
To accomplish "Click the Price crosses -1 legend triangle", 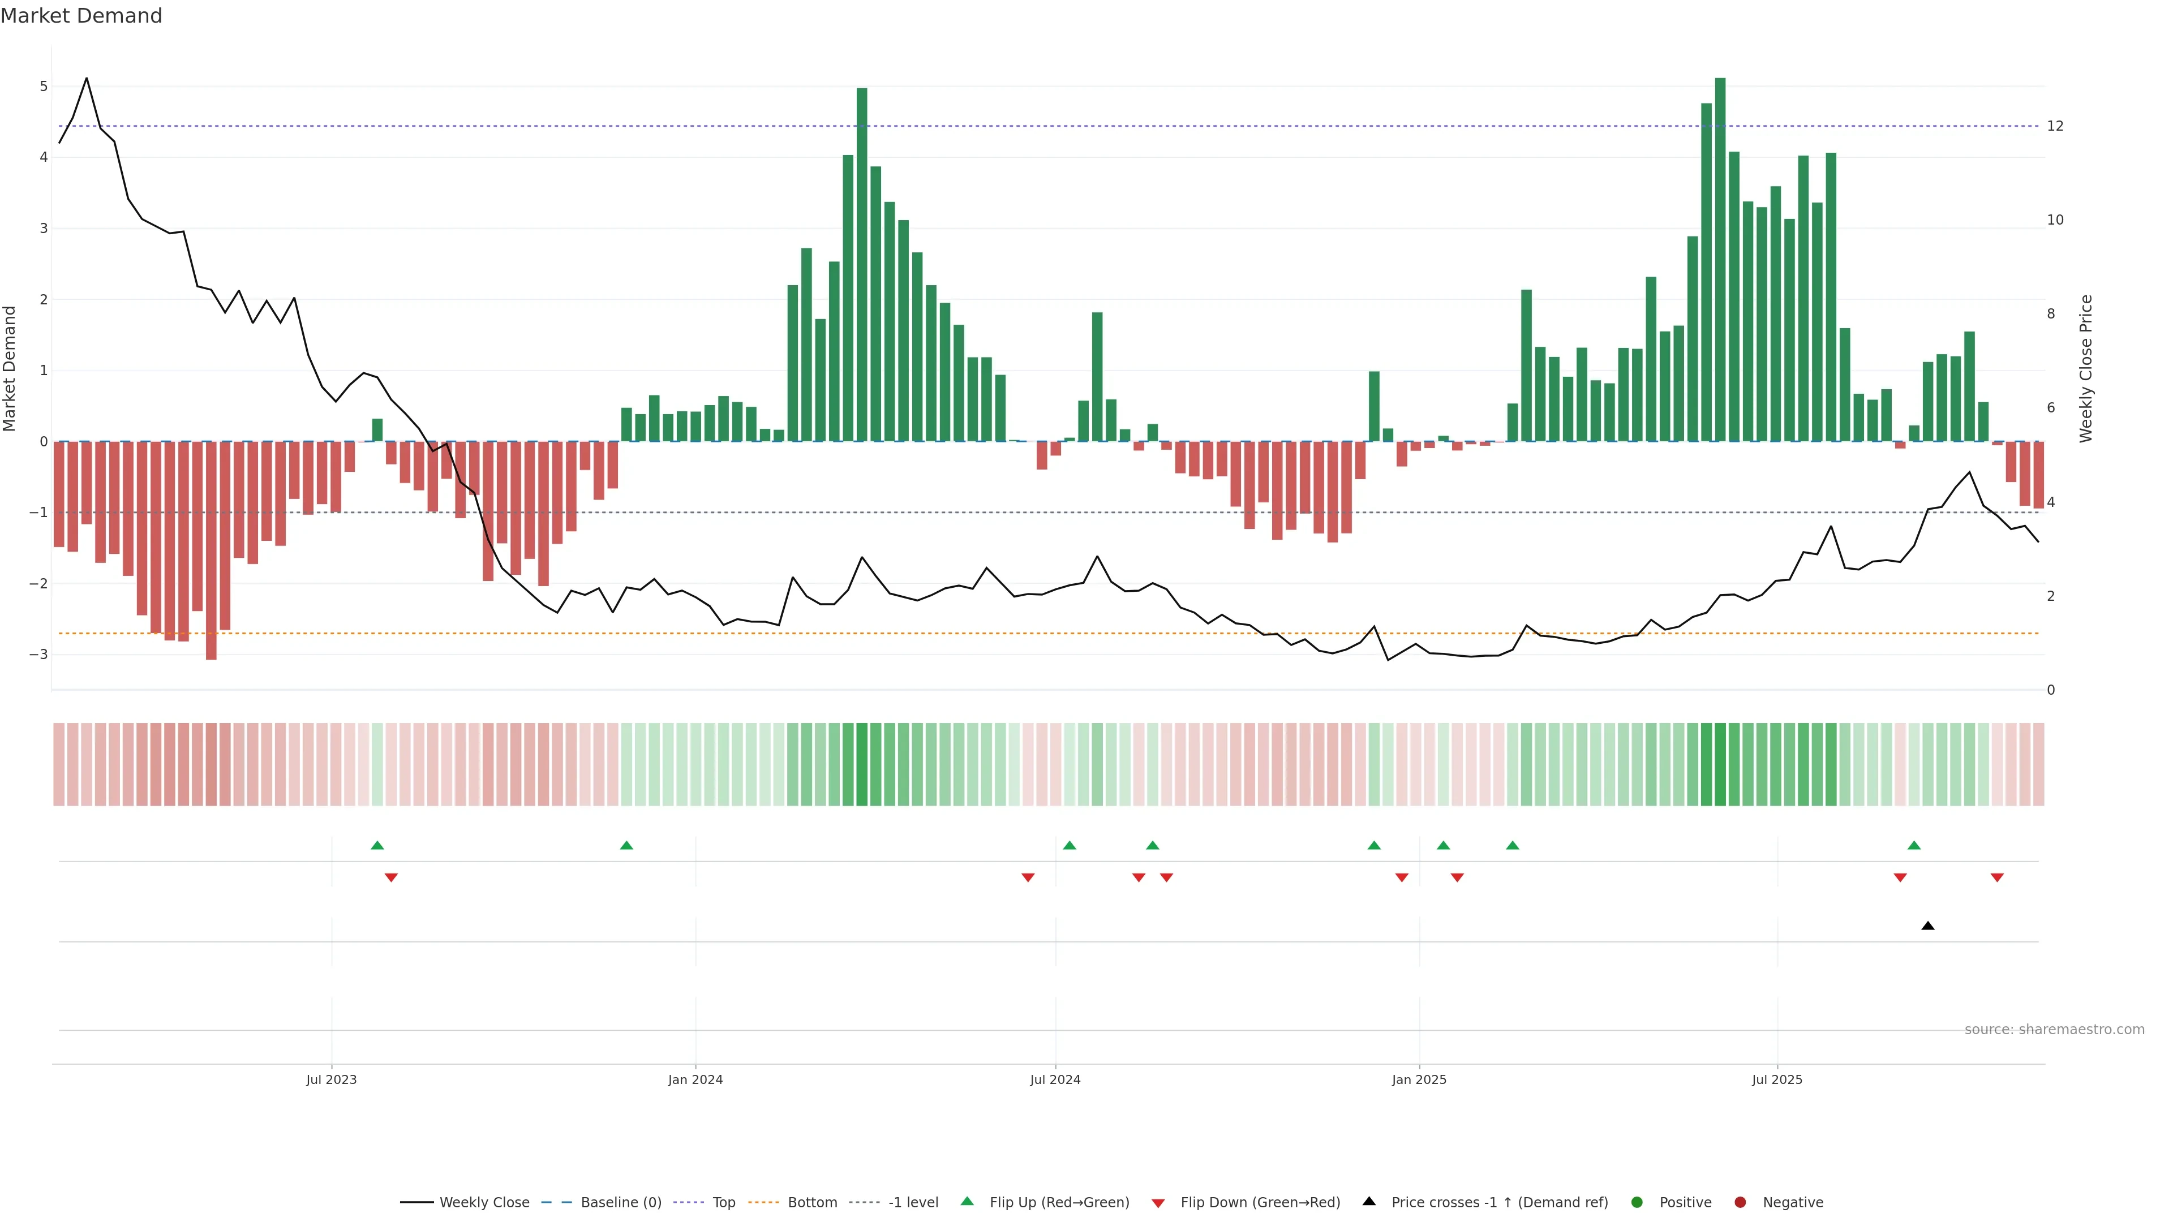I will (1369, 1201).
